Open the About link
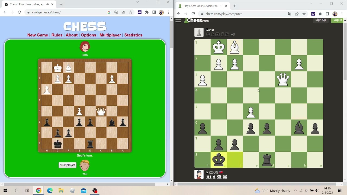Image resolution: width=347 pixels, height=195 pixels. pyautogui.click(x=72, y=35)
